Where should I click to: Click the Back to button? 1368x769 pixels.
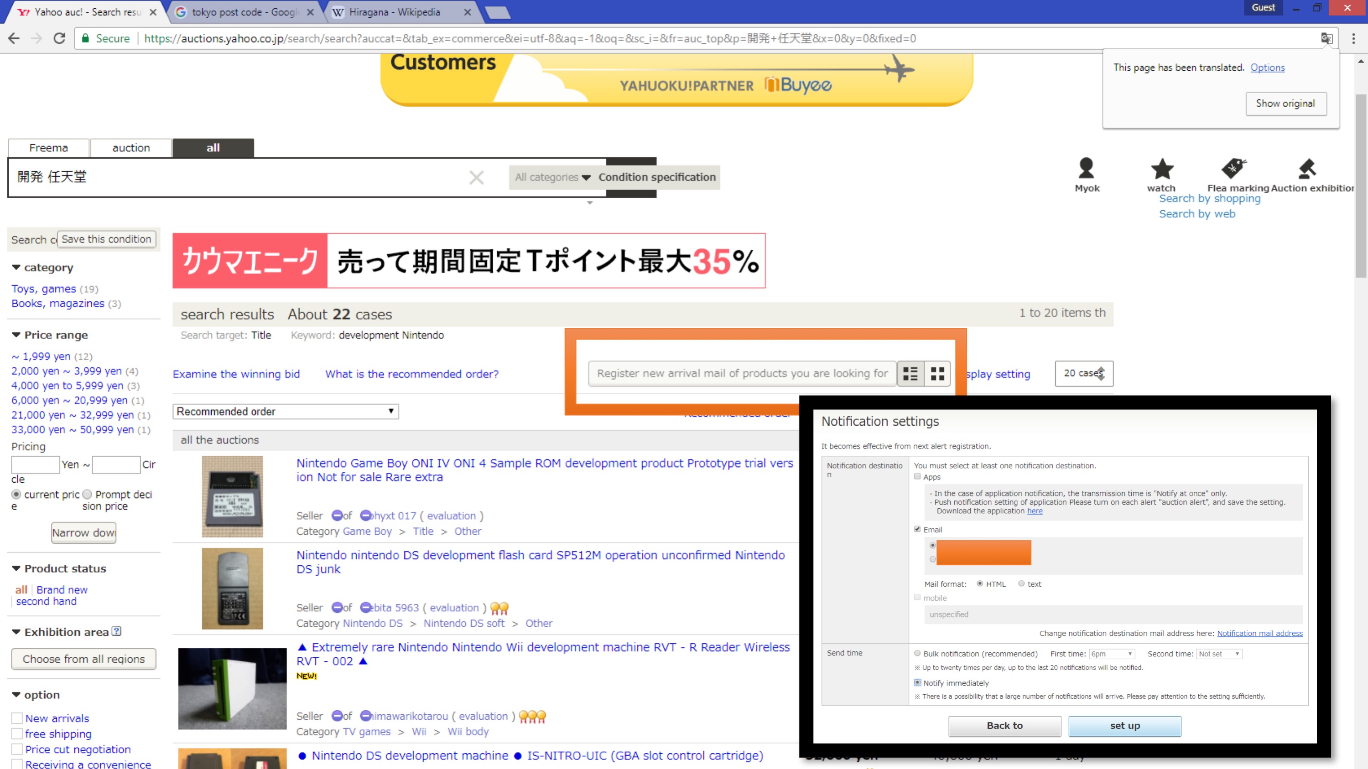click(1005, 726)
